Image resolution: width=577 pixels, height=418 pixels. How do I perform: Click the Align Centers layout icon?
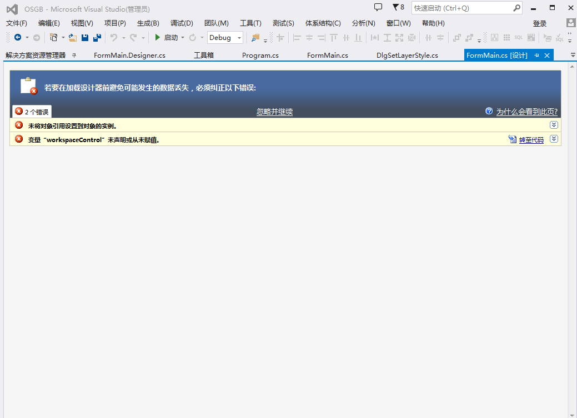pyautogui.click(x=309, y=38)
